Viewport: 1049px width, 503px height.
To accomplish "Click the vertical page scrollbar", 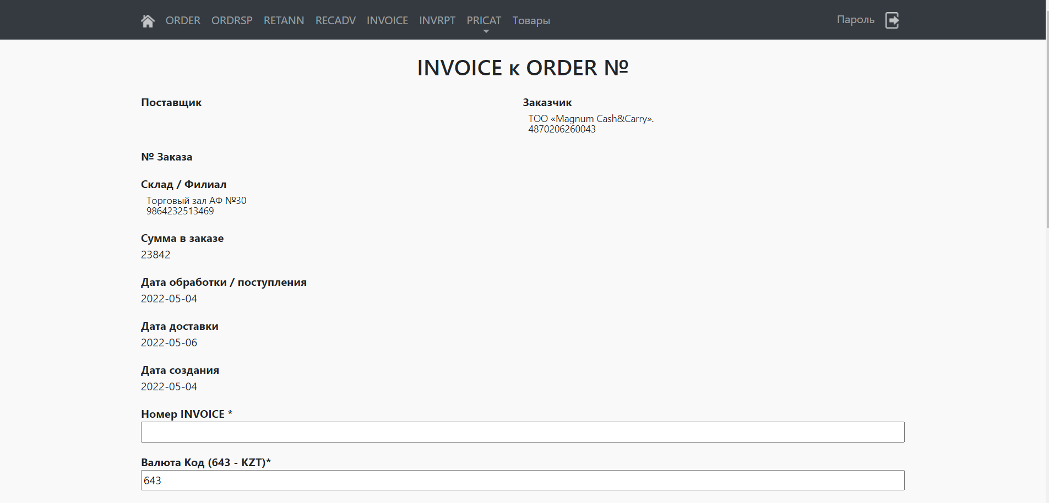I will click(x=1047, y=132).
